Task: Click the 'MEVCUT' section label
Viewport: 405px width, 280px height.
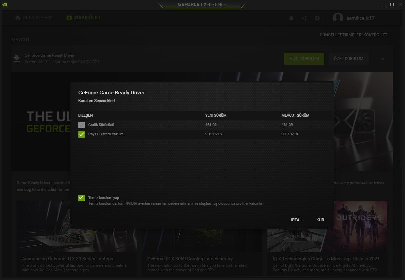Action: click(x=21, y=40)
